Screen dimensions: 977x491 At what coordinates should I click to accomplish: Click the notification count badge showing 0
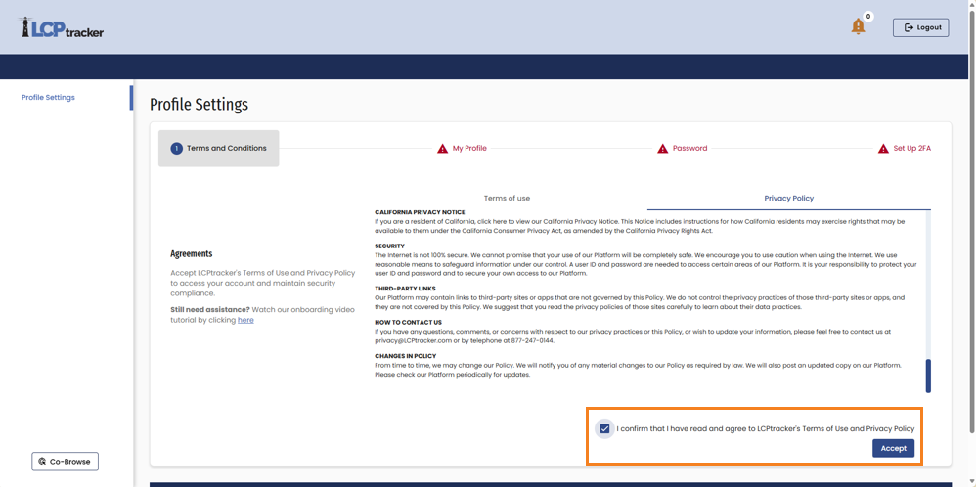(x=868, y=17)
